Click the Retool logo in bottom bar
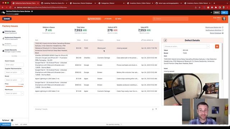Screen dimensions: 230x129 coord(6,120)
